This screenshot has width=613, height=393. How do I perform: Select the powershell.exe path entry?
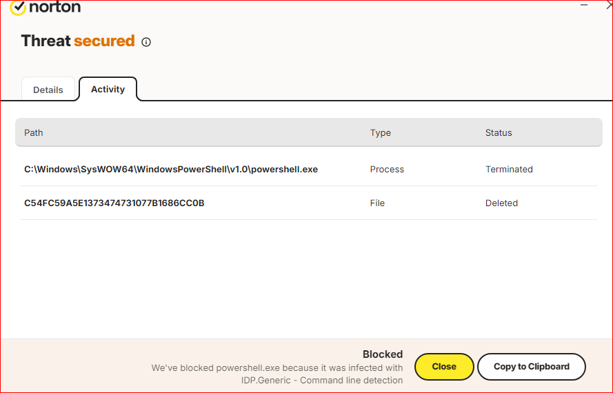(x=171, y=170)
